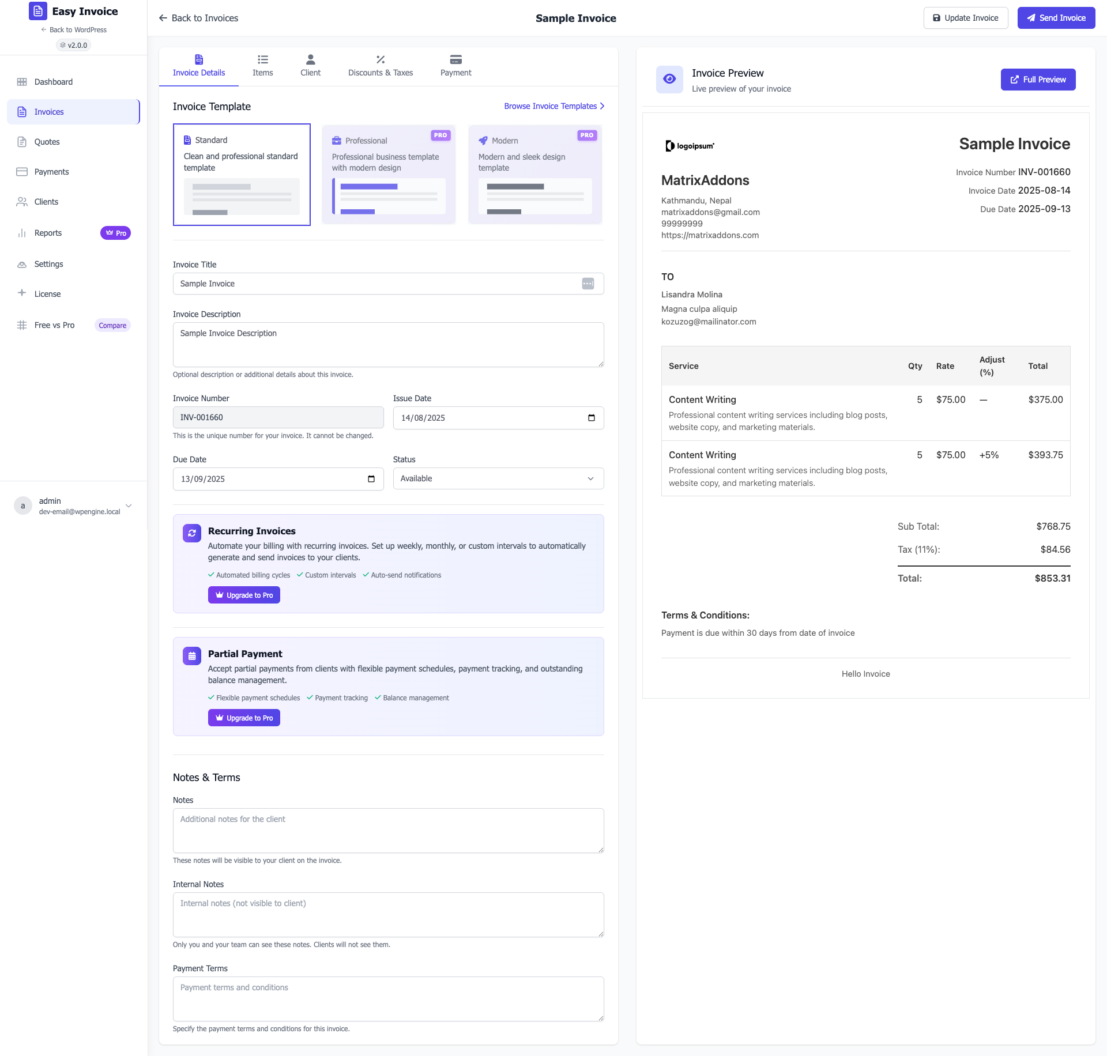Open the Payments sidebar page
Viewport: 1107px width, 1056px height.
pyautogui.click(x=73, y=172)
